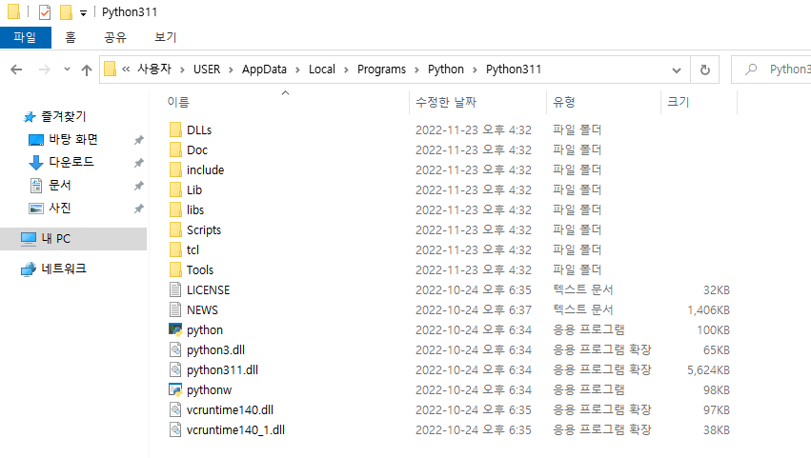Select the Lib folder icon

pos(176,189)
